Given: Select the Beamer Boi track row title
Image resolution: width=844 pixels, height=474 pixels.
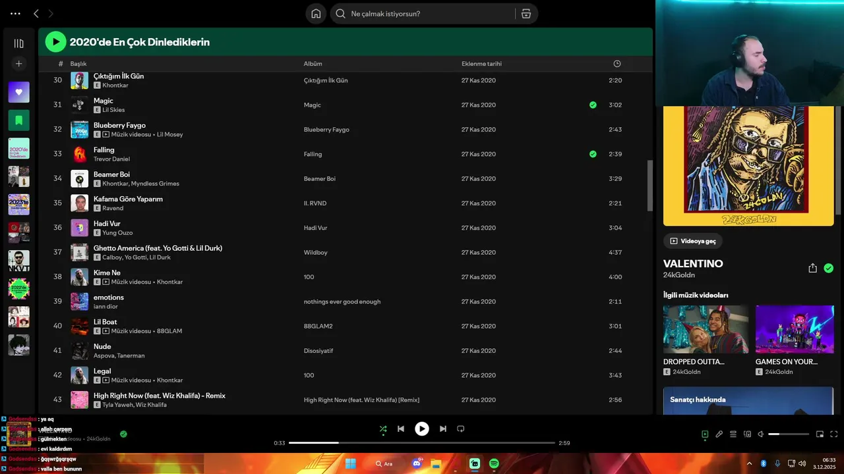Looking at the screenshot, I should pyautogui.click(x=111, y=174).
